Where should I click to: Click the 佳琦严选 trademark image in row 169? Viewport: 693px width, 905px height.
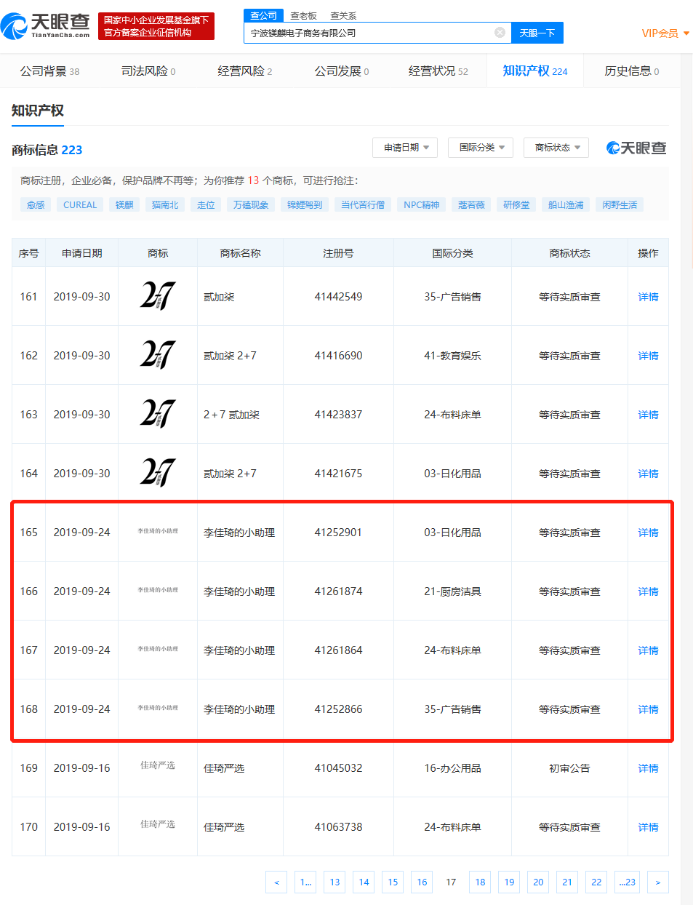[x=158, y=765]
